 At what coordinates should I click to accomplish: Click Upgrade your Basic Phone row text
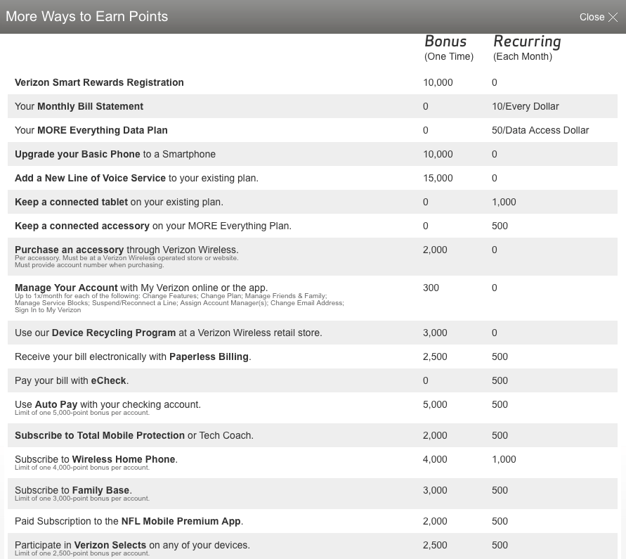point(115,154)
